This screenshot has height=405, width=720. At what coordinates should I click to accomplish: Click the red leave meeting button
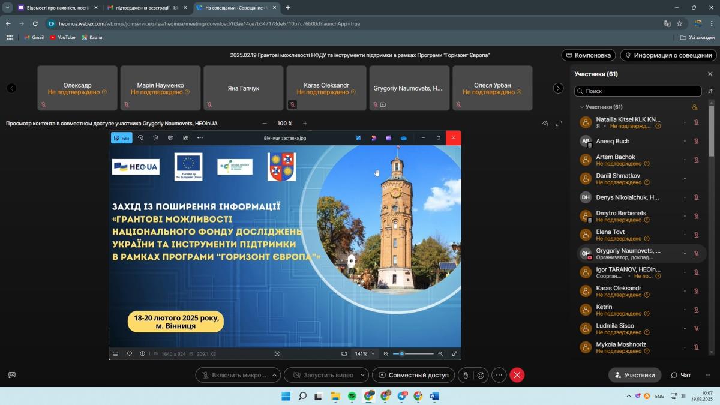click(517, 375)
